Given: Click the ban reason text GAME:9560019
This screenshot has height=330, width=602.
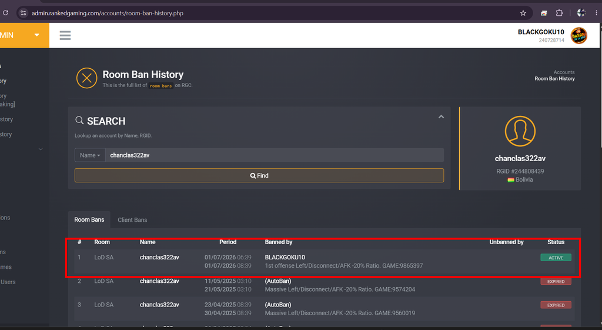Looking at the screenshot, I should 340,313.
